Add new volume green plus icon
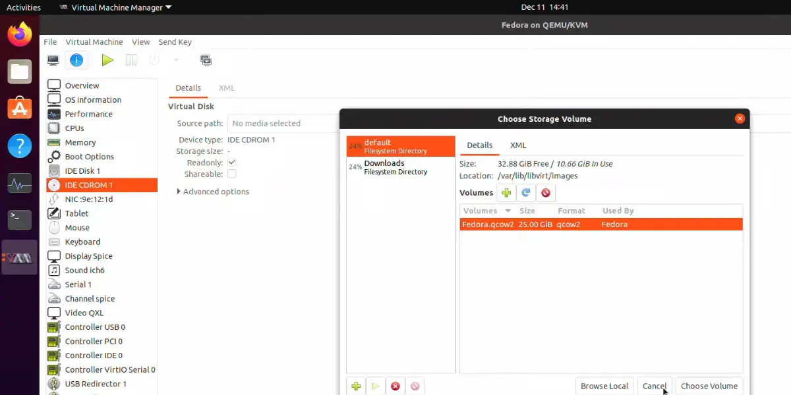Viewport: 791px width, 395px height. point(506,193)
